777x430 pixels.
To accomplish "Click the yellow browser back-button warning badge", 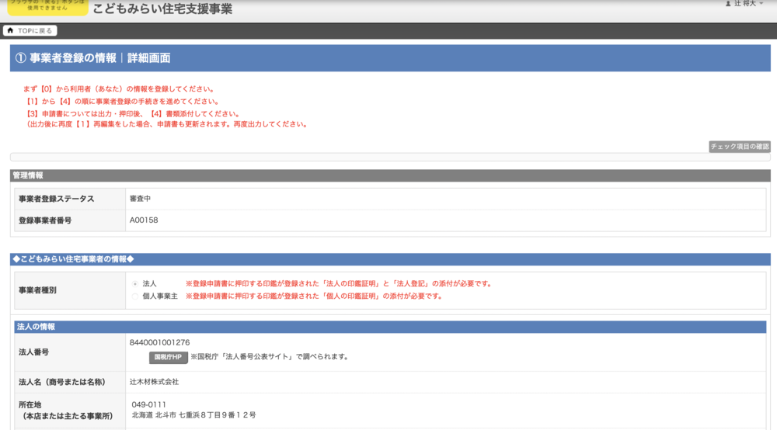I will click(47, 7).
